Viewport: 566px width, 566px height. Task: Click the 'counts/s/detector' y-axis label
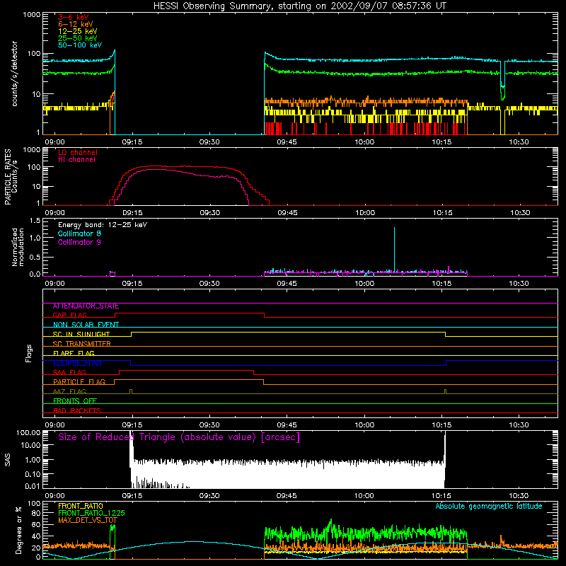coord(15,74)
